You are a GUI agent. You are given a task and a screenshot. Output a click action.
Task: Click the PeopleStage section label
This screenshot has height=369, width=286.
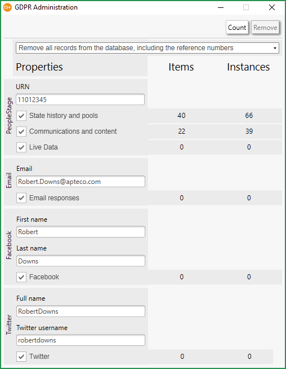(8, 116)
